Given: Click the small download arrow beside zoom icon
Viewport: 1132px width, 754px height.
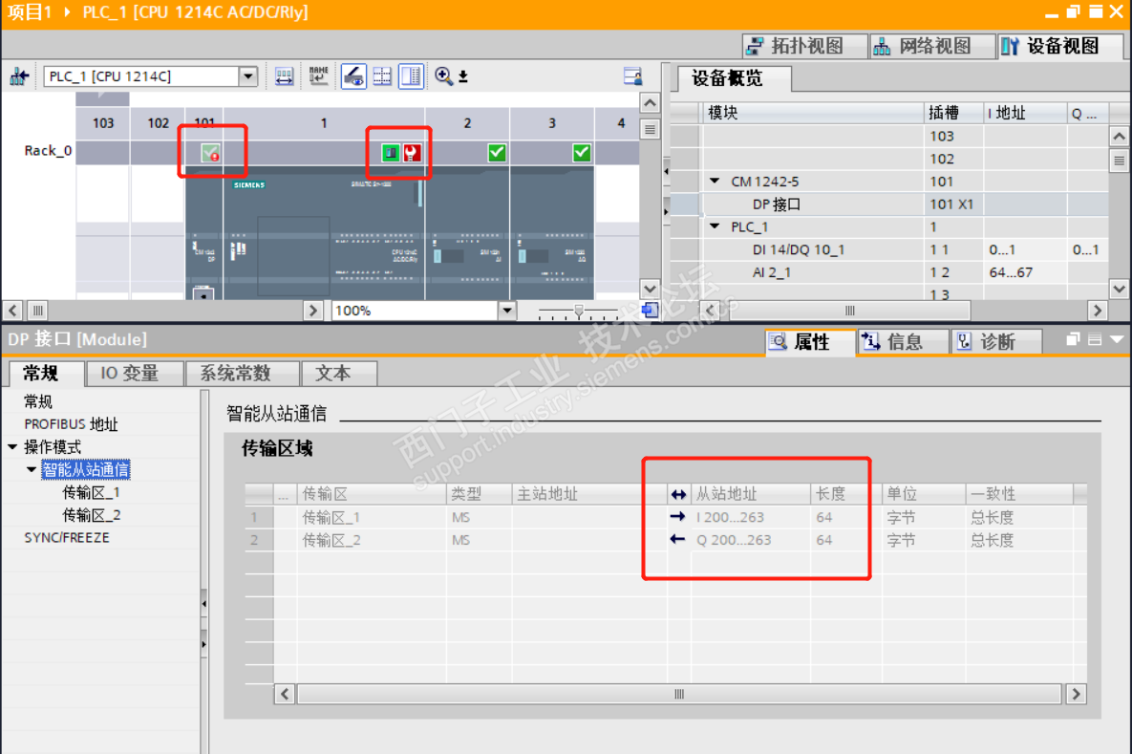Looking at the screenshot, I should 463,76.
